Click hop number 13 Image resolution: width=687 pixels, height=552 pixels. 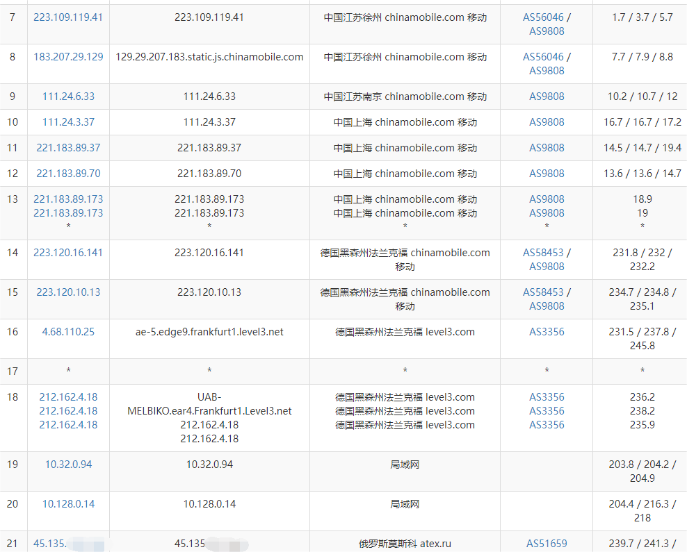pyautogui.click(x=13, y=199)
